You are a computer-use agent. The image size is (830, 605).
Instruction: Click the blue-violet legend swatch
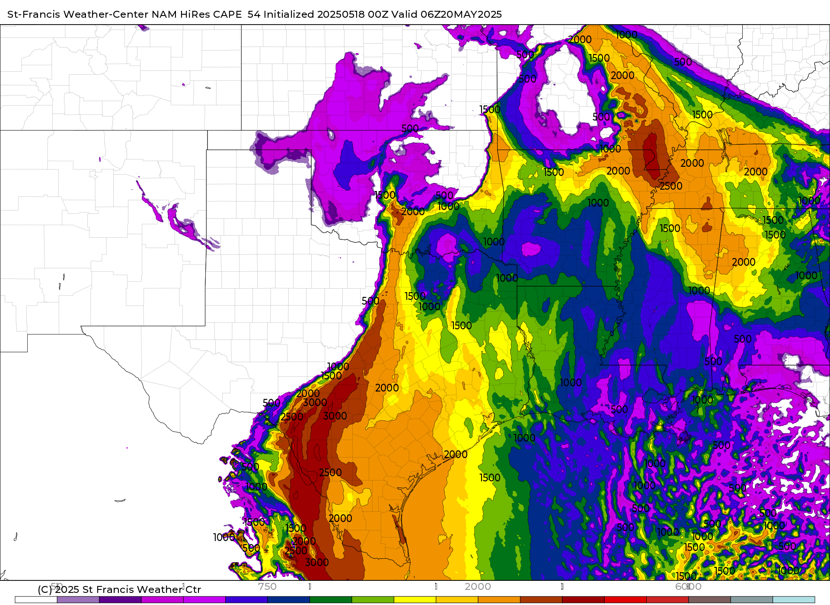[246, 600]
